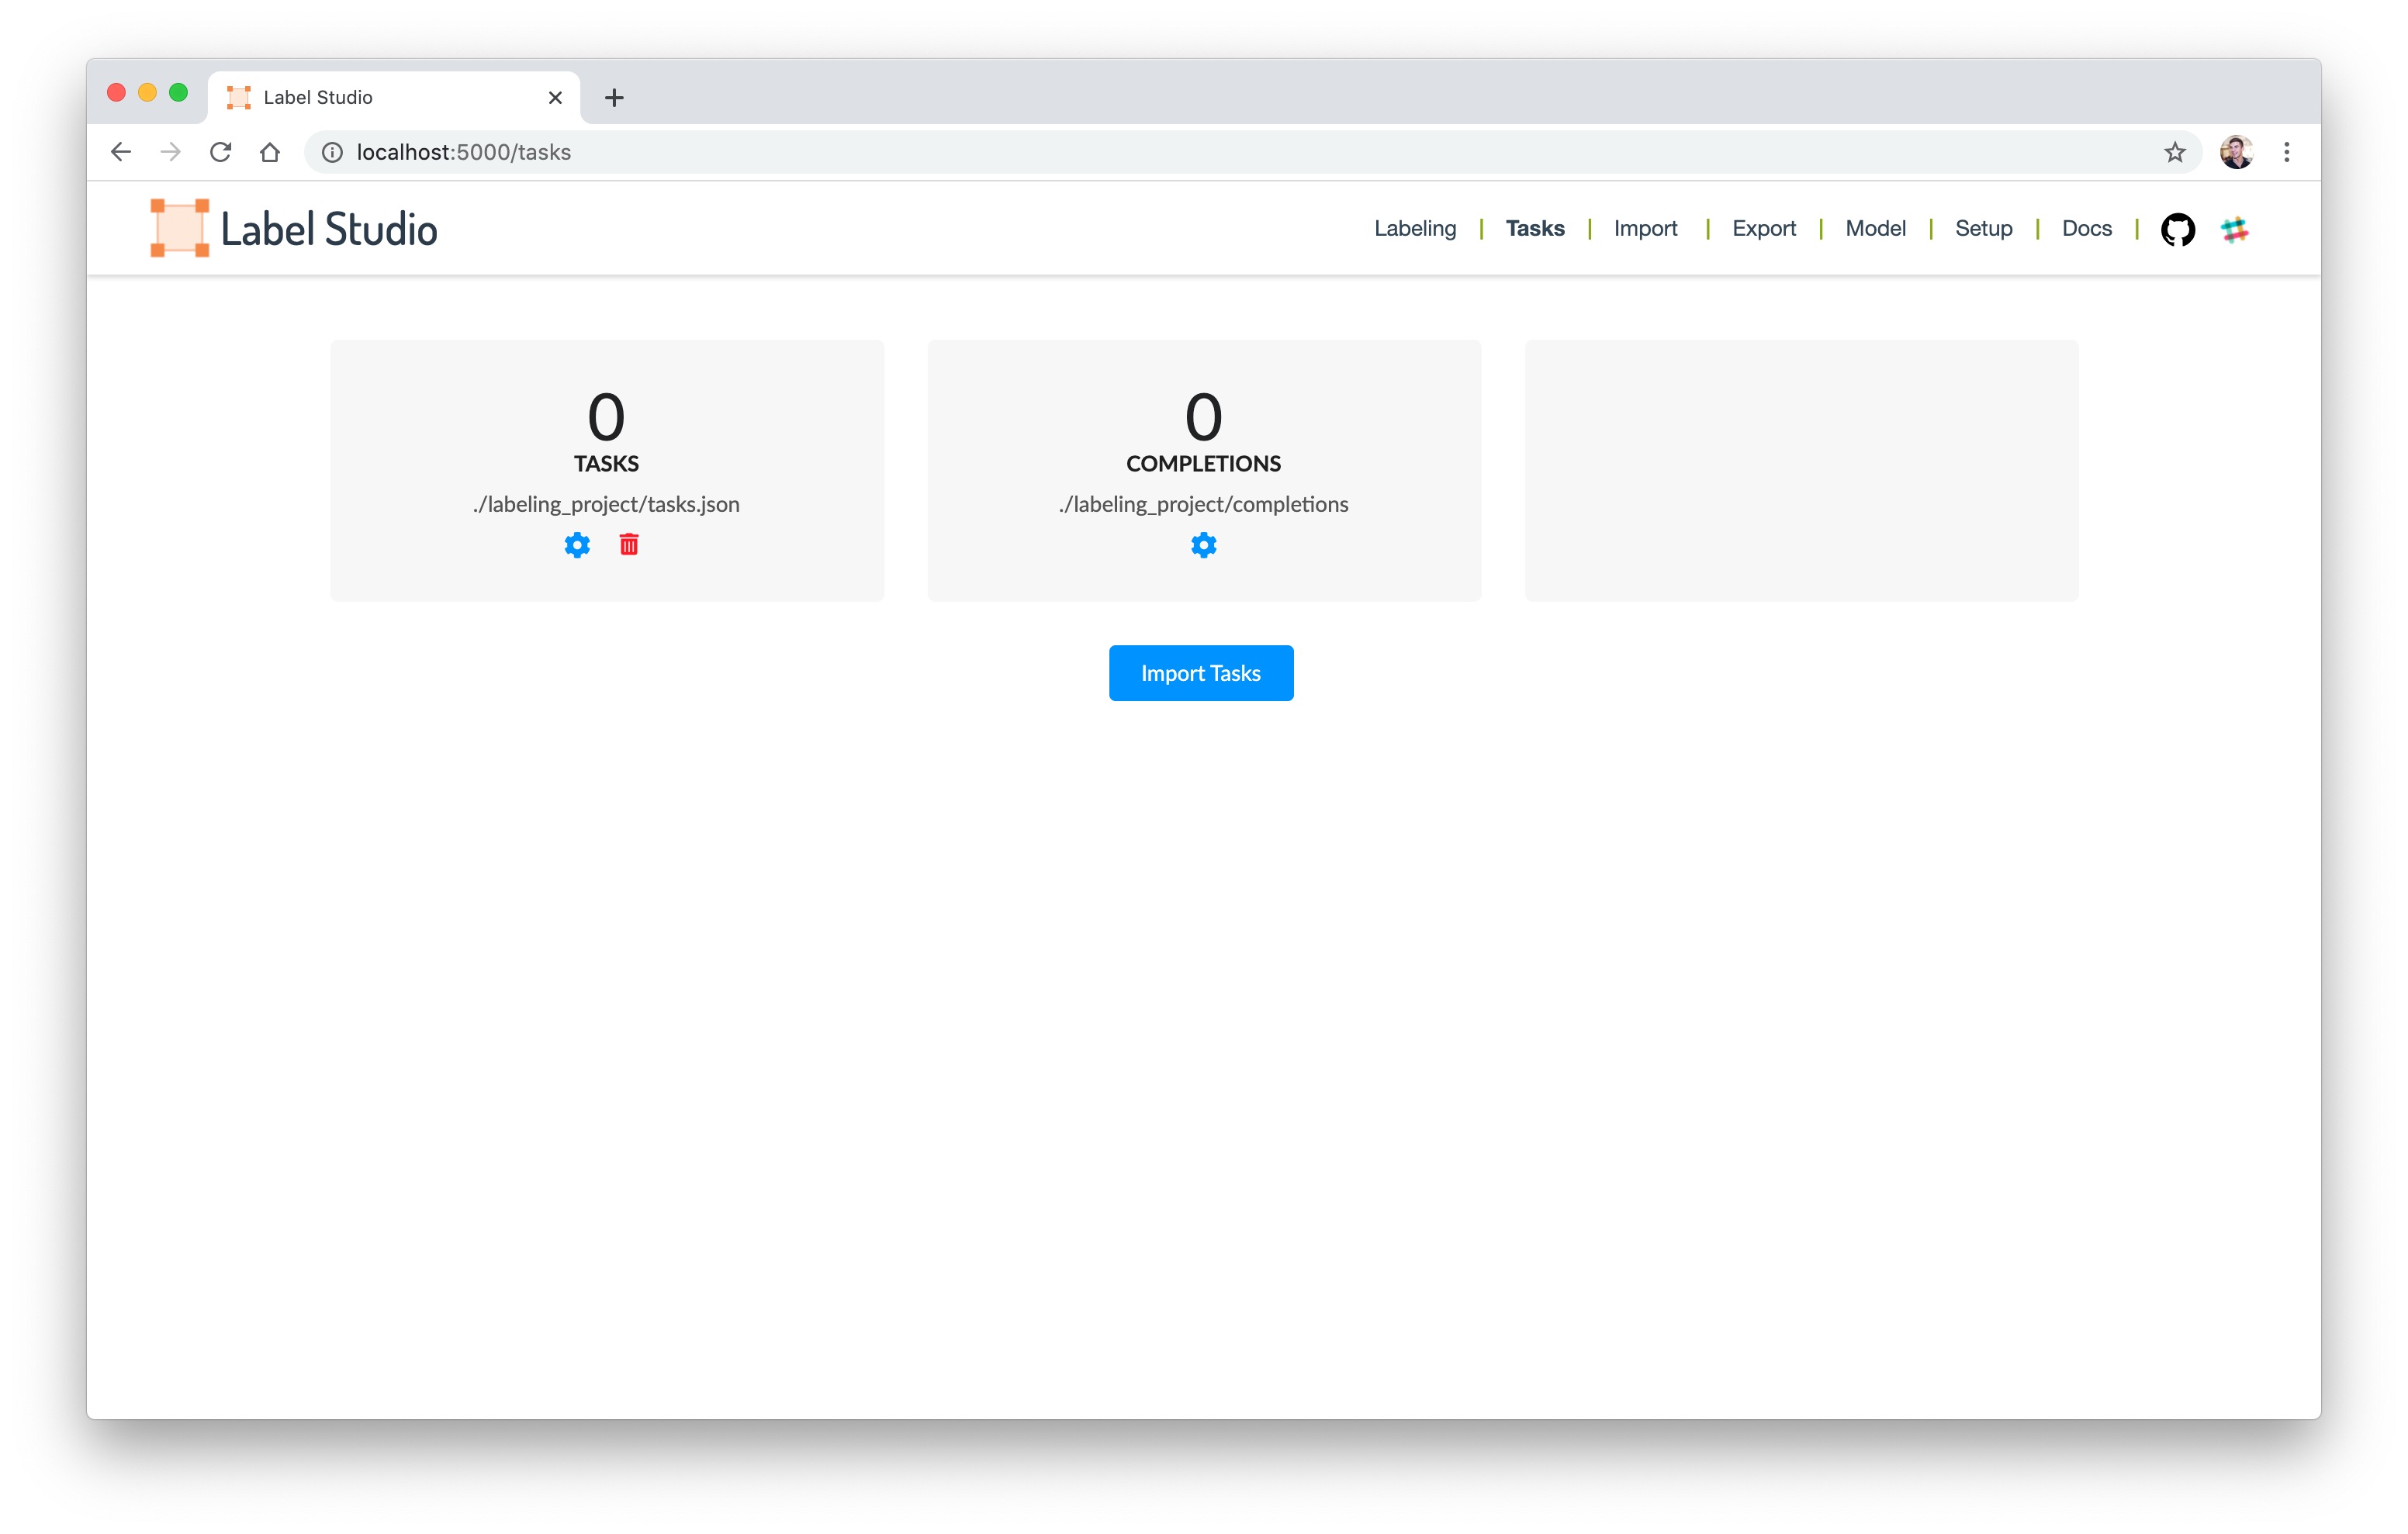Open the Chrome profile avatar
This screenshot has height=1534, width=2408.
tap(2237, 152)
